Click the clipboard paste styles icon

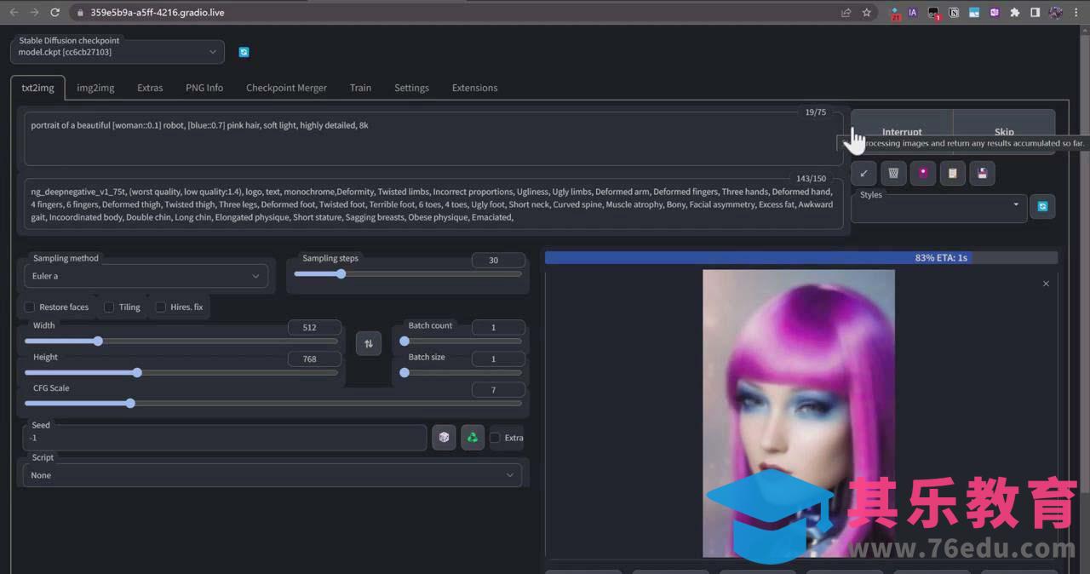click(953, 174)
